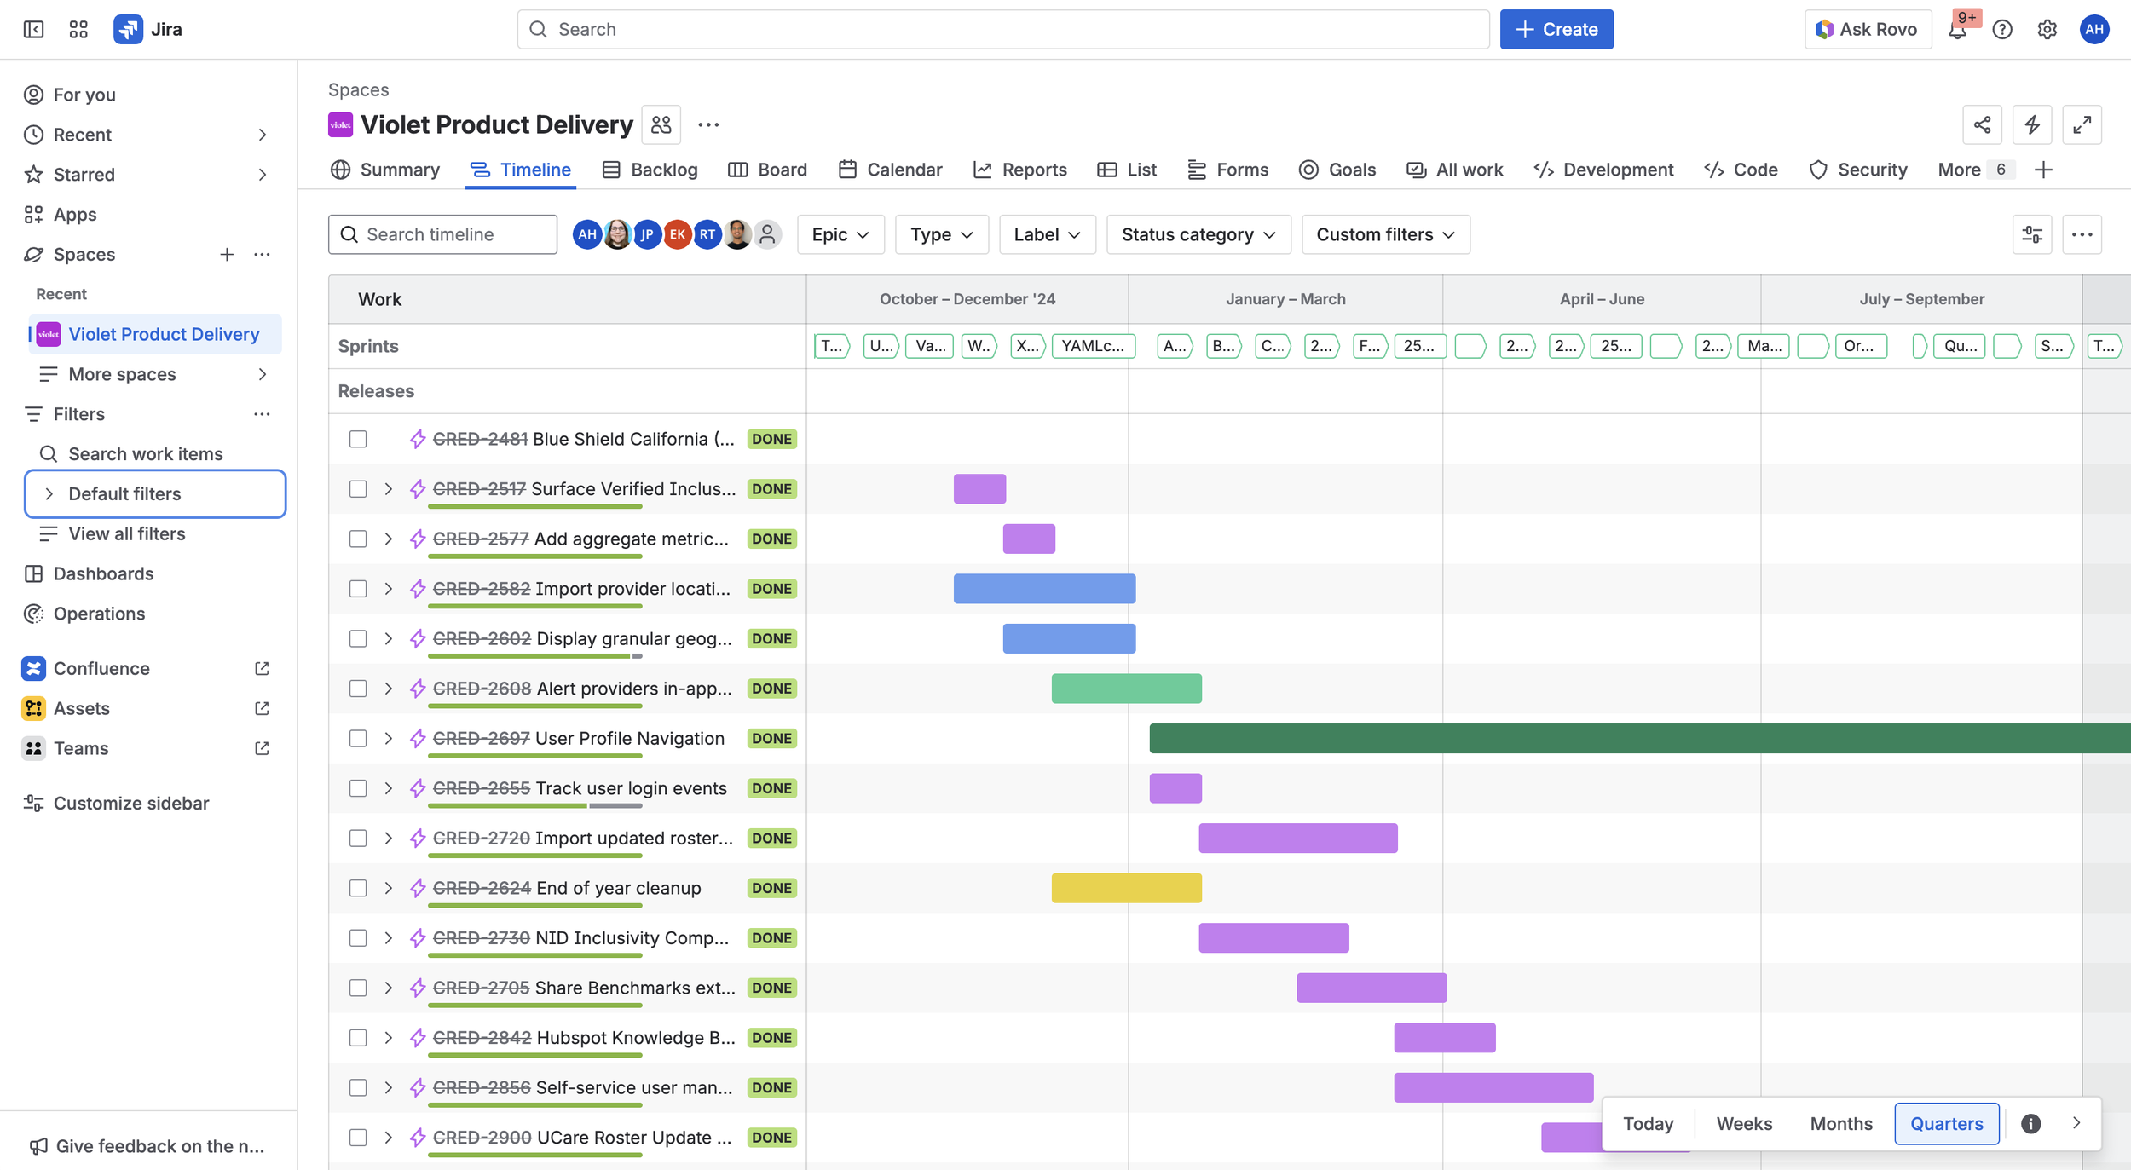Screen dimensions: 2131x1170
Task: Open the notifications bell icon
Action: click(1957, 30)
